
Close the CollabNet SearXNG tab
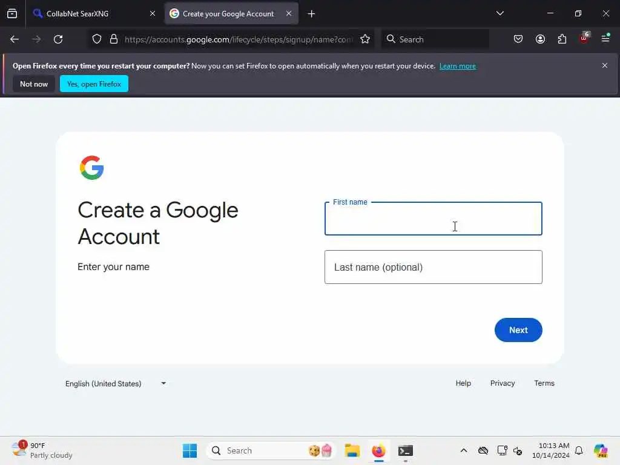point(153,14)
